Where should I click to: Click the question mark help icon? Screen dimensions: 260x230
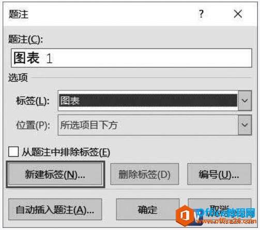201,14
